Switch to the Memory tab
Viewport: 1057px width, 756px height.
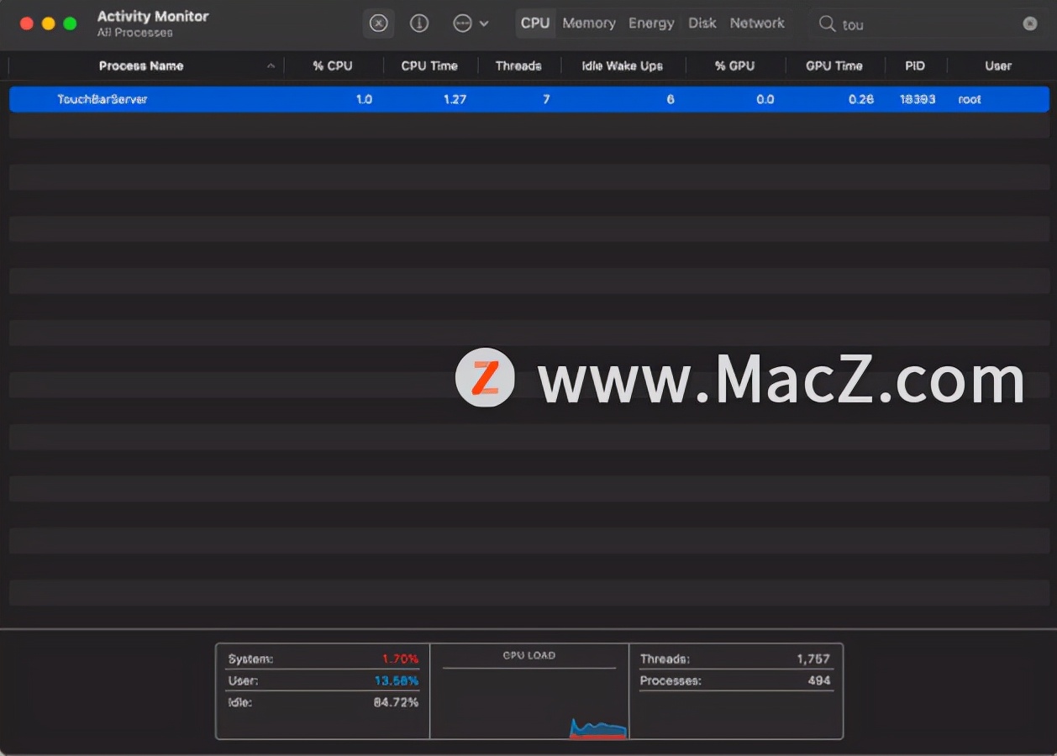[x=588, y=23]
